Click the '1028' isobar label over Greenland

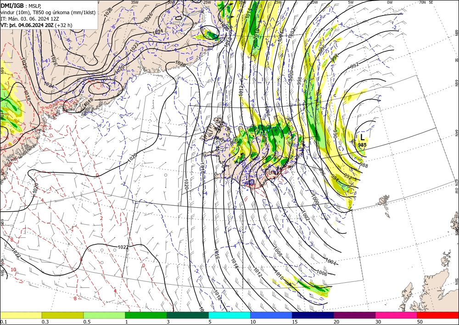[x=108, y=11]
